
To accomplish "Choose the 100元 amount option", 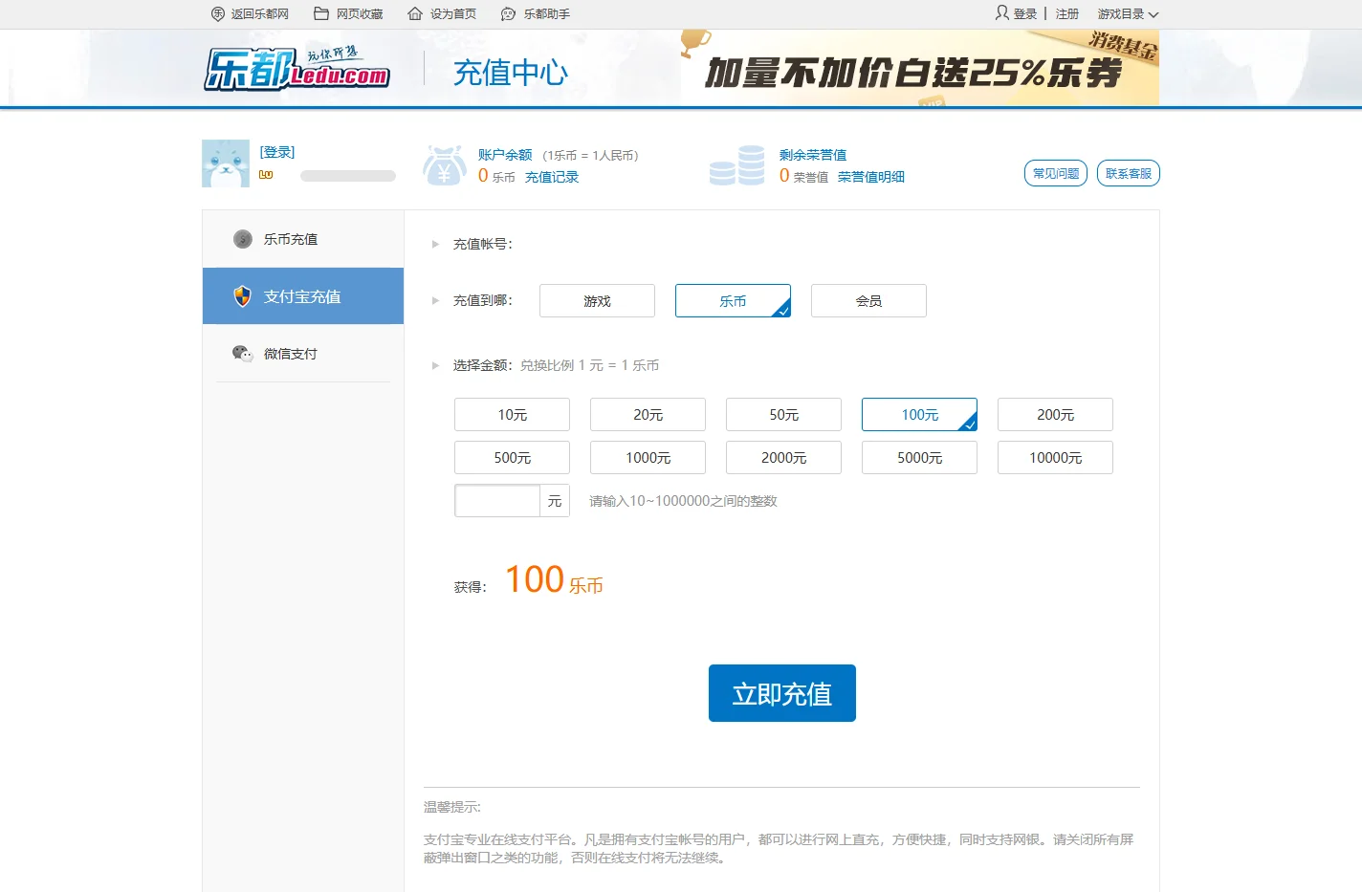I will coord(919,414).
